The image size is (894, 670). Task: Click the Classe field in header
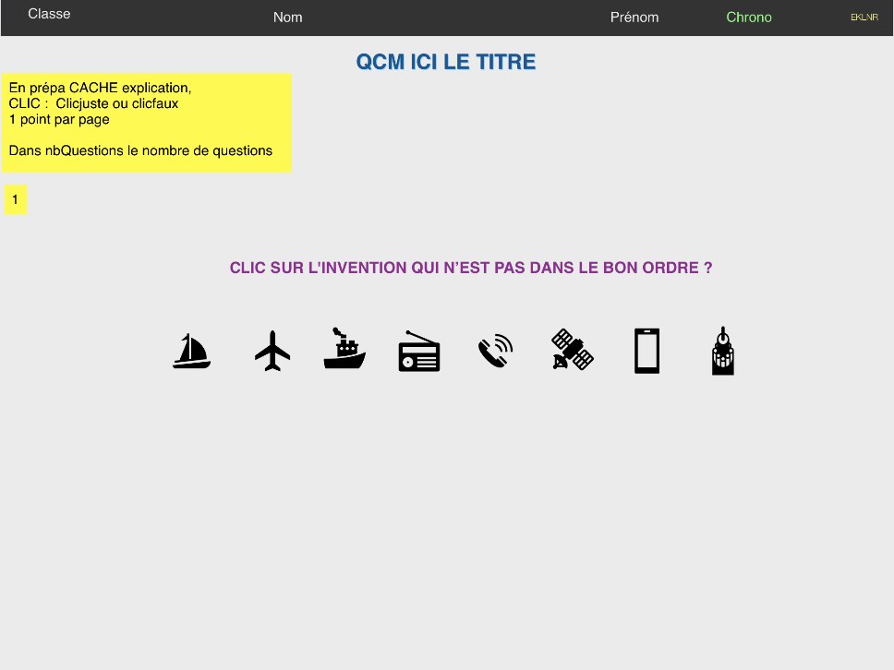[49, 14]
